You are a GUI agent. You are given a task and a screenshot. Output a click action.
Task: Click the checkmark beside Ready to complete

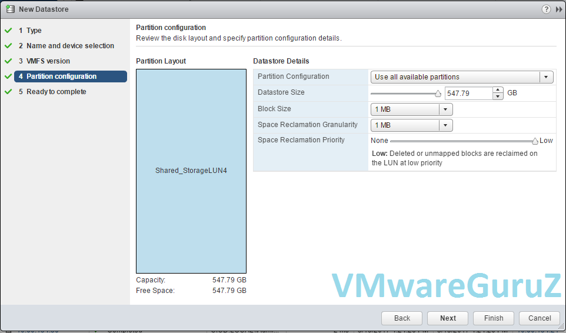coord(8,92)
